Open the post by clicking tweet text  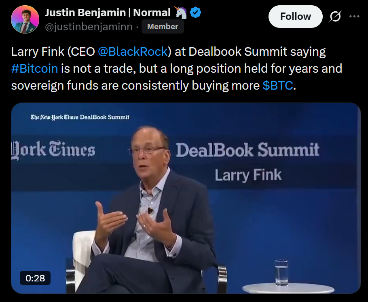[176, 69]
